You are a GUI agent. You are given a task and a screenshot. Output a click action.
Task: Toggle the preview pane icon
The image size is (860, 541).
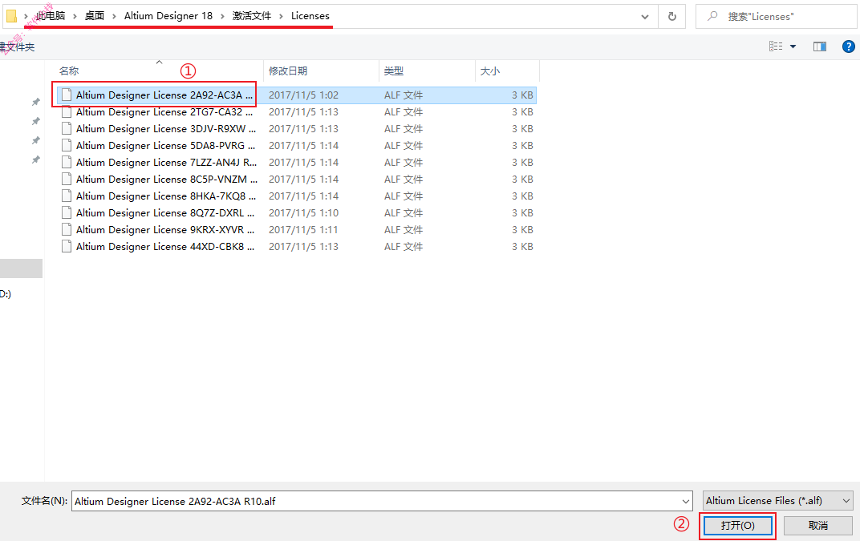pyautogui.click(x=819, y=46)
